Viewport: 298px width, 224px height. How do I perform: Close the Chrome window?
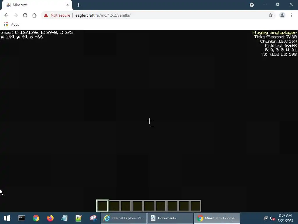[291, 4]
